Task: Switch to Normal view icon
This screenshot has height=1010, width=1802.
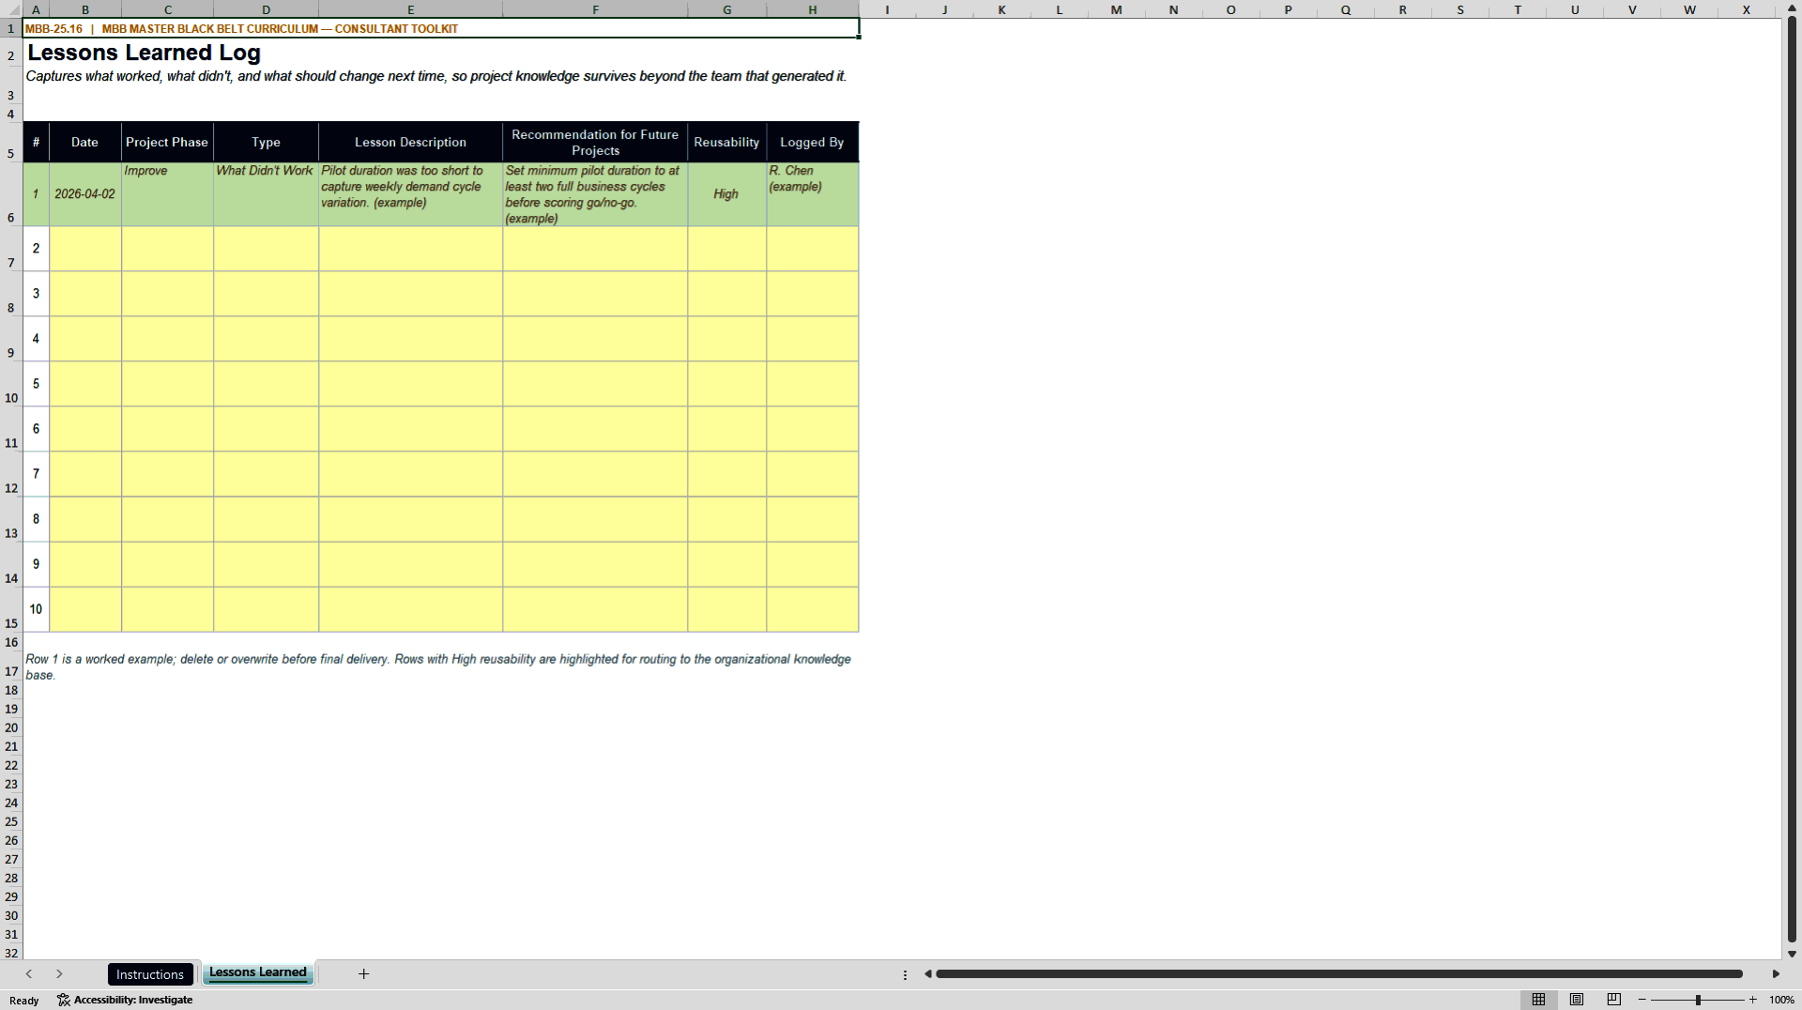Action: coord(1538,1000)
